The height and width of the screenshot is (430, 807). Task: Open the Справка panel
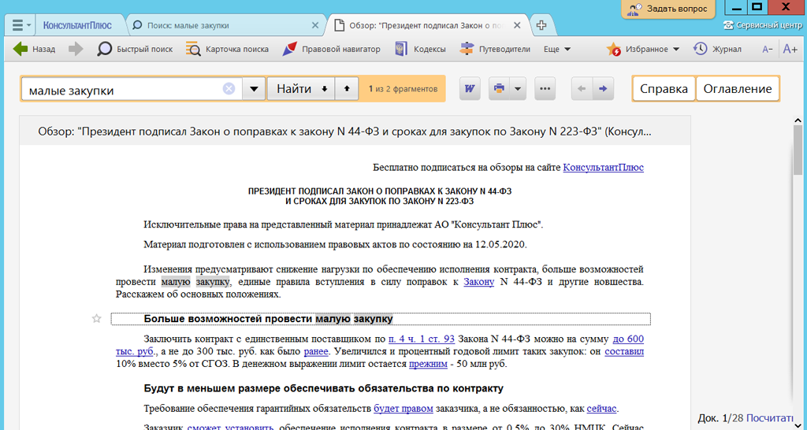[x=664, y=89]
